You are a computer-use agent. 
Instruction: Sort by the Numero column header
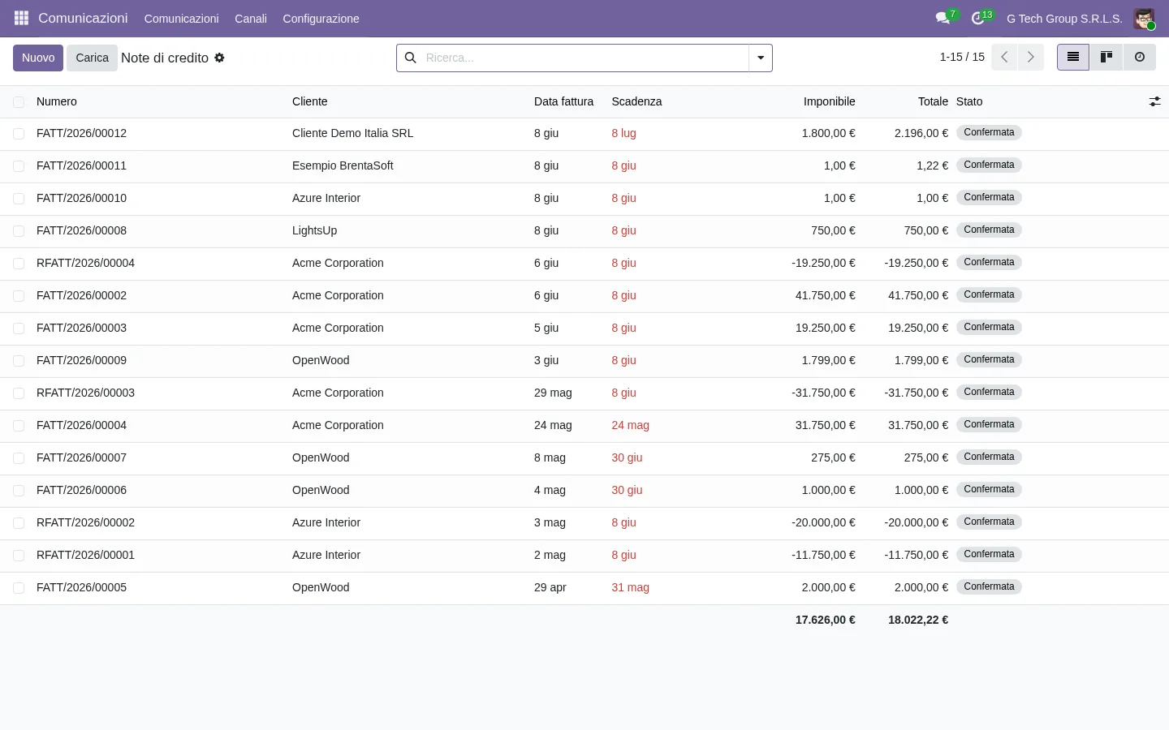click(57, 101)
